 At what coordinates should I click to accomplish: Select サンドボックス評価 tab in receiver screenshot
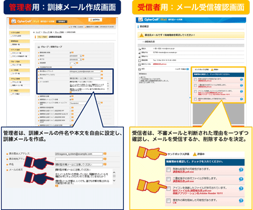coord(202,69)
